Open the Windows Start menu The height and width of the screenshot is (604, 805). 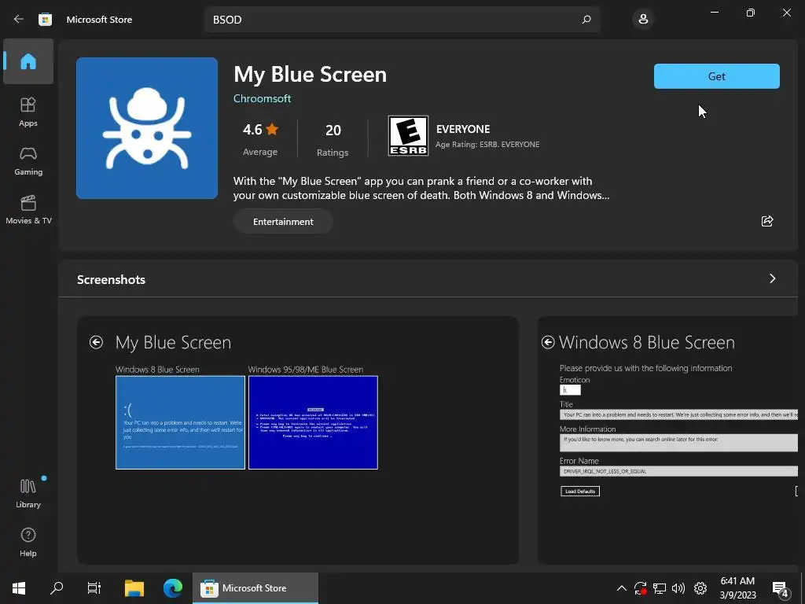[x=19, y=588]
